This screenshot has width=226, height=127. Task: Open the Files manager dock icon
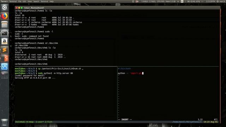tap(4, 24)
